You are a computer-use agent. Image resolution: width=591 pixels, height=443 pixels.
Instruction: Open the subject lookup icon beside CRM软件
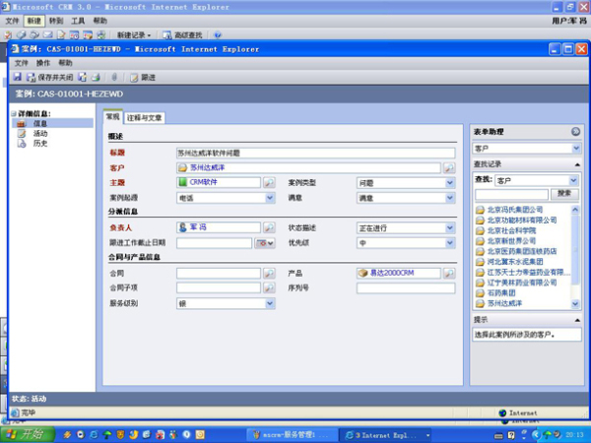[x=269, y=183]
